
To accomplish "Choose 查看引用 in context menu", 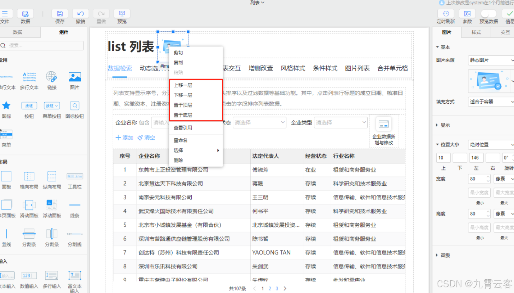I will click(x=196, y=128).
